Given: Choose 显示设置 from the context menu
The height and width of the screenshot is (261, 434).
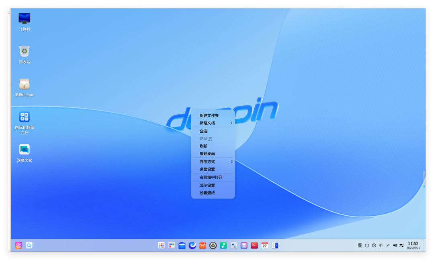Looking at the screenshot, I should coord(213,185).
